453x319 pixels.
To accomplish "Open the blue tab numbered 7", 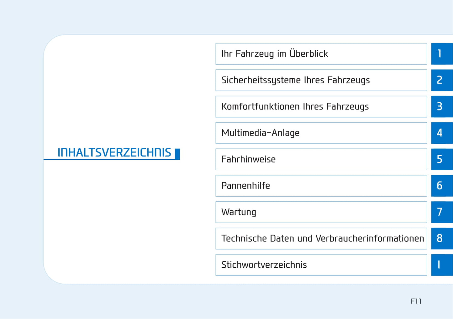I will (x=442, y=212).
